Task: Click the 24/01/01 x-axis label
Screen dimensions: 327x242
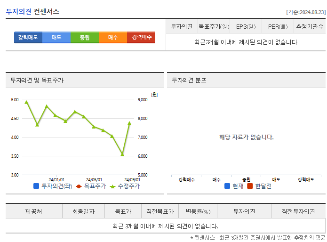Action: [56, 179]
